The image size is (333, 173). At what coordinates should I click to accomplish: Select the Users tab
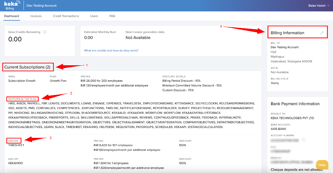click(94, 16)
